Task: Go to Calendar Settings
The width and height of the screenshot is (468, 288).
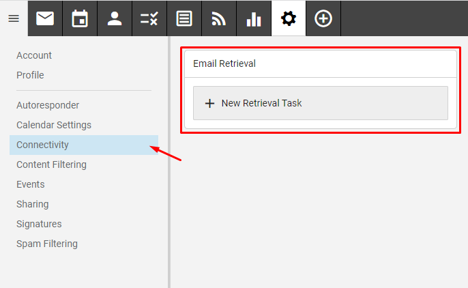Action: pos(54,125)
